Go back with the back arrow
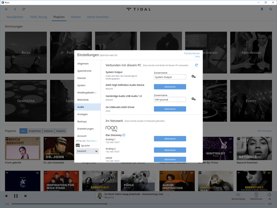The height and width of the screenshot is (208, 277). point(15,9)
